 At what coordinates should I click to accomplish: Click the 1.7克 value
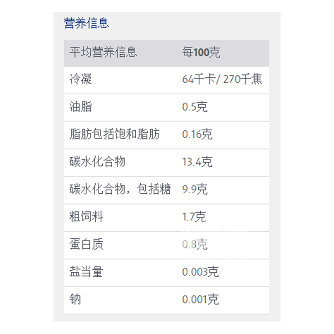pyautogui.click(x=194, y=217)
